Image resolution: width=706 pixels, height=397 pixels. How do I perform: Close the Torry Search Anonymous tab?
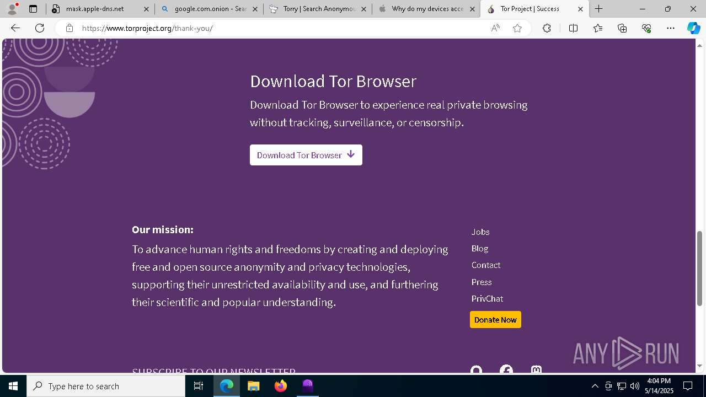click(x=363, y=9)
